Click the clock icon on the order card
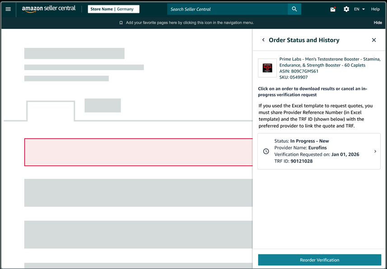This screenshot has width=387, height=269. point(266,151)
